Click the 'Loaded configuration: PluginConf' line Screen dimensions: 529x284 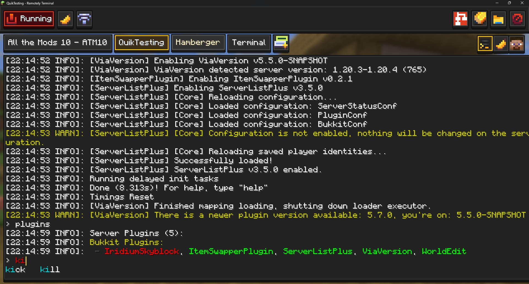point(187,115)
